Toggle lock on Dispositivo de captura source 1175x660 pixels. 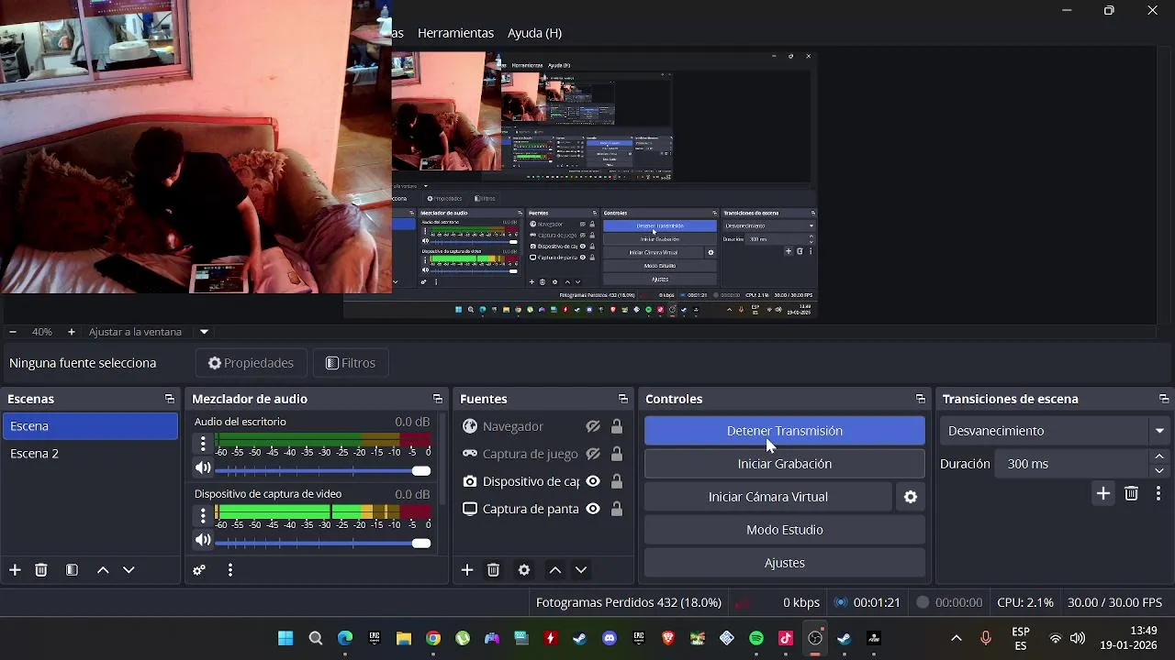pos(617,481)
